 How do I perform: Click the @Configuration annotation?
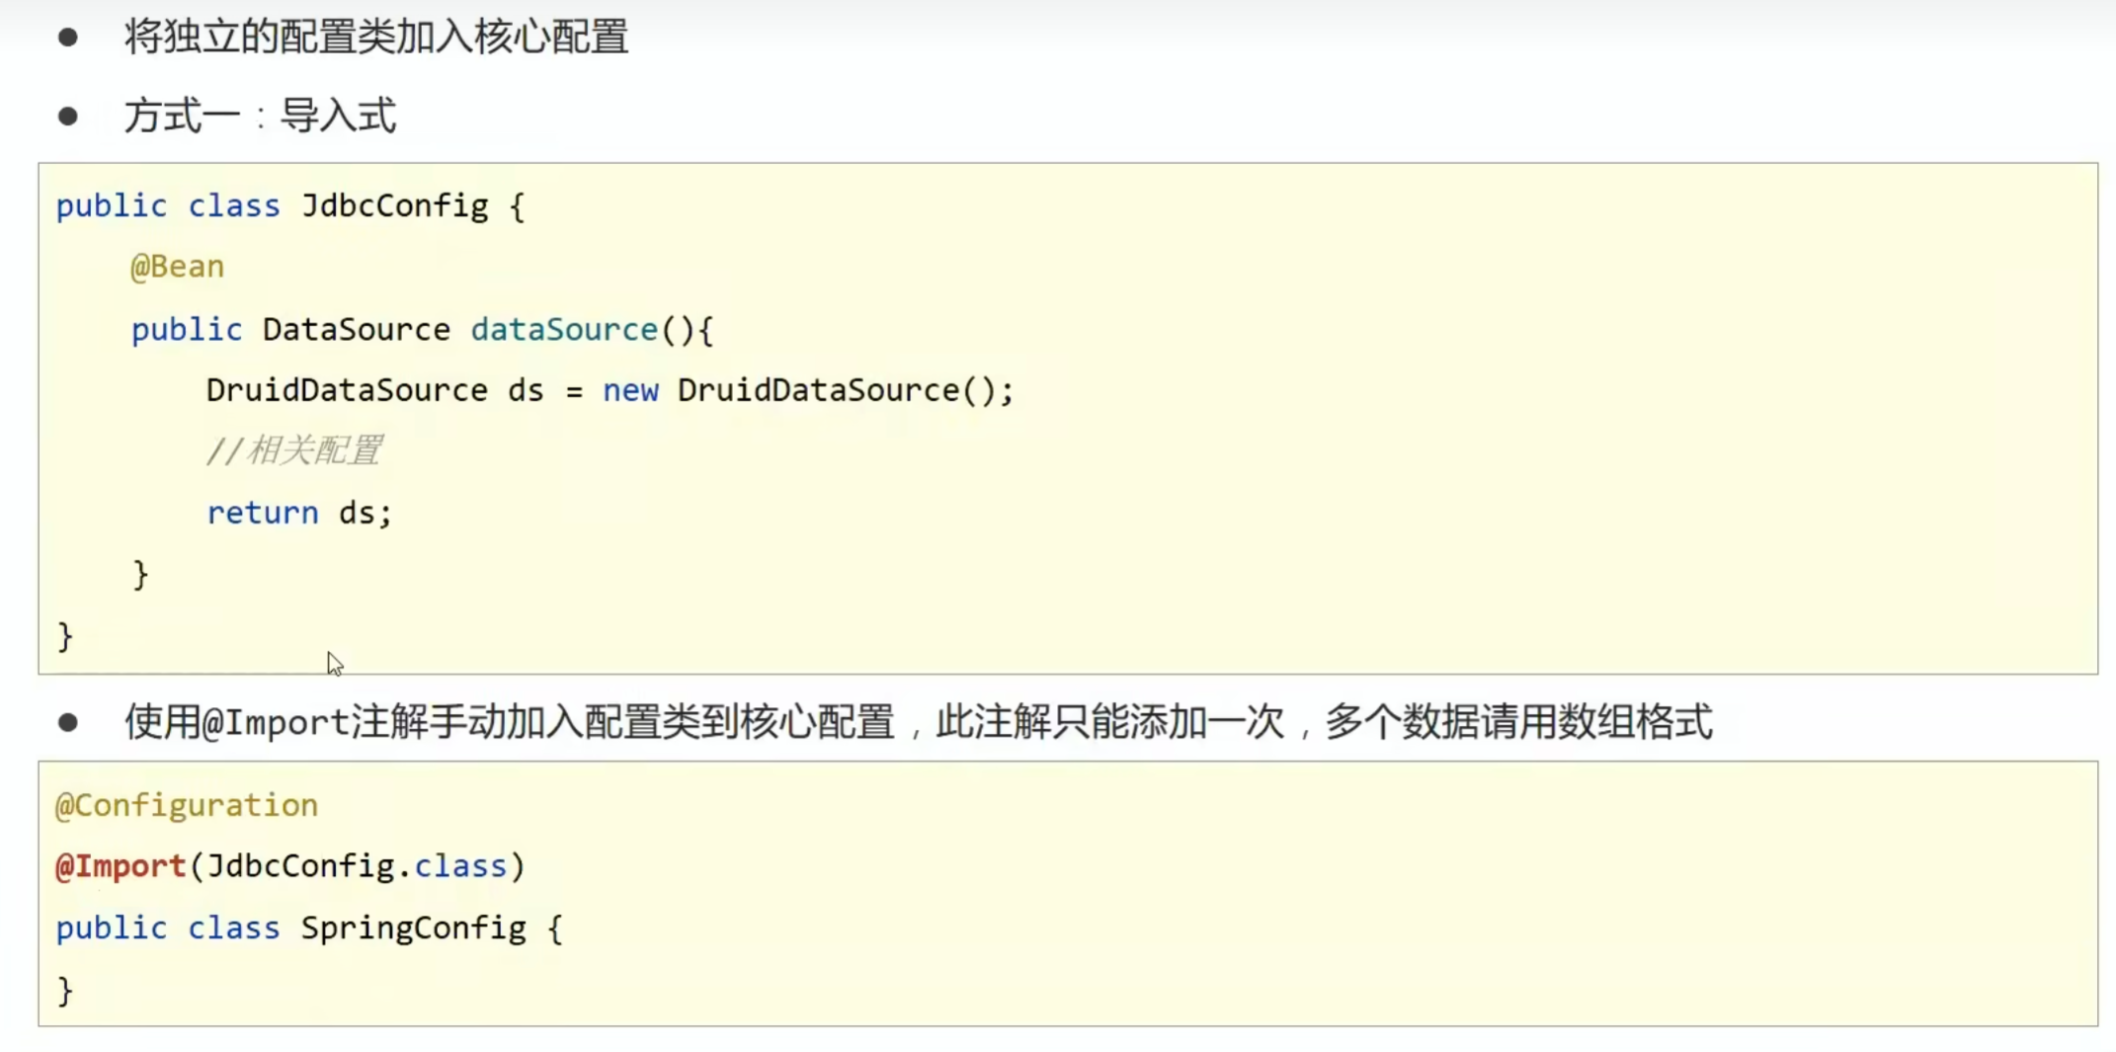[187, 806]
